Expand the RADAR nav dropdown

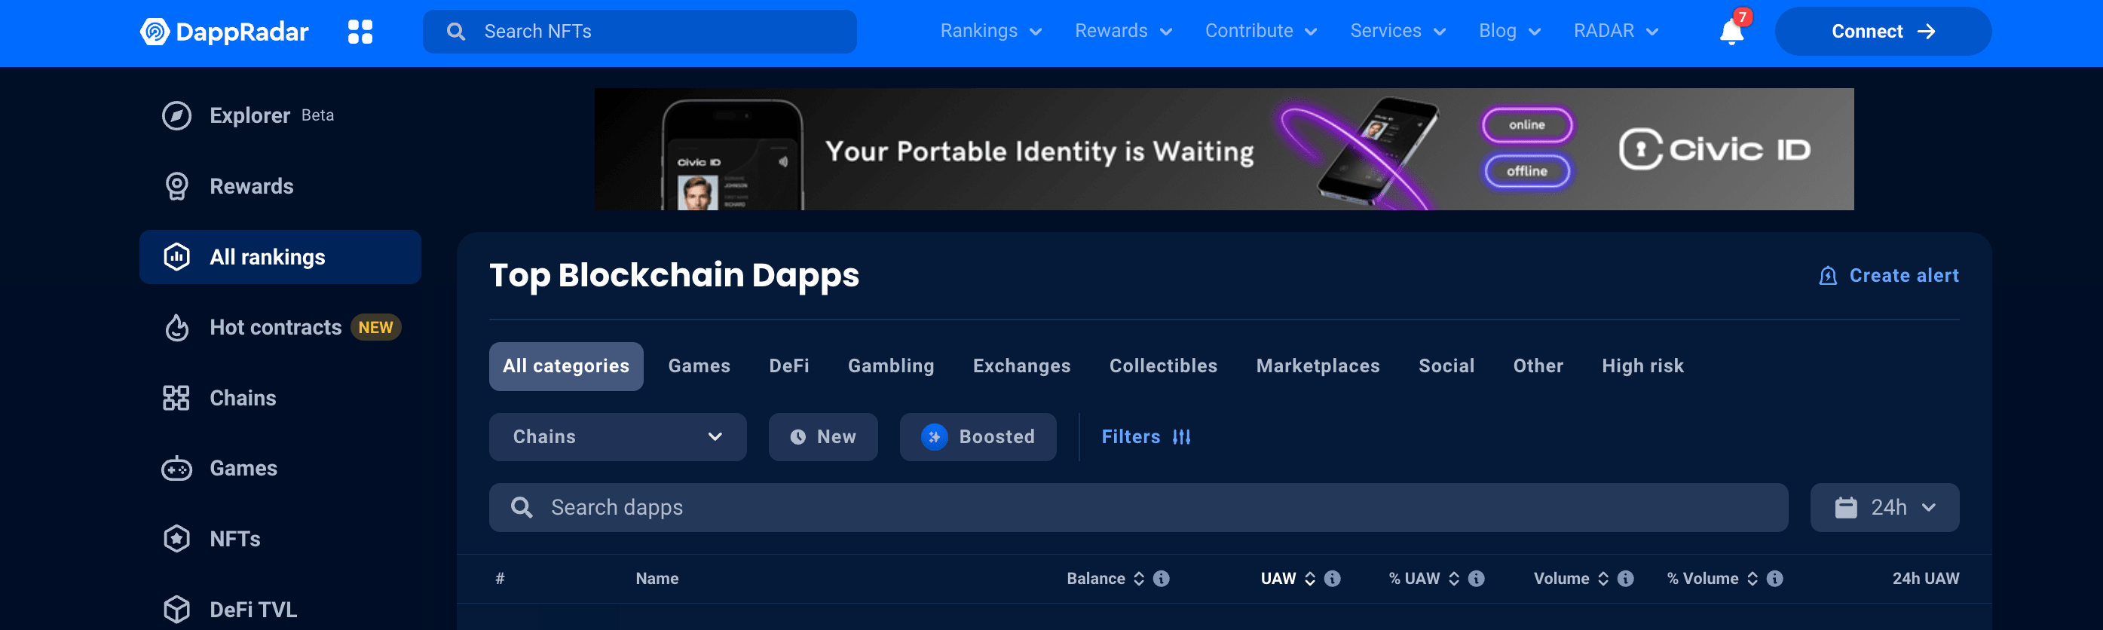(x=1615, y=32)
